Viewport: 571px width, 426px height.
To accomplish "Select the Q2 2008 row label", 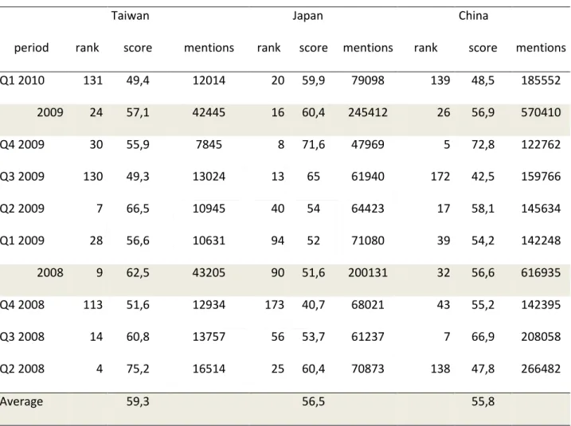I will pyautogui.click(x=22, y=369).
